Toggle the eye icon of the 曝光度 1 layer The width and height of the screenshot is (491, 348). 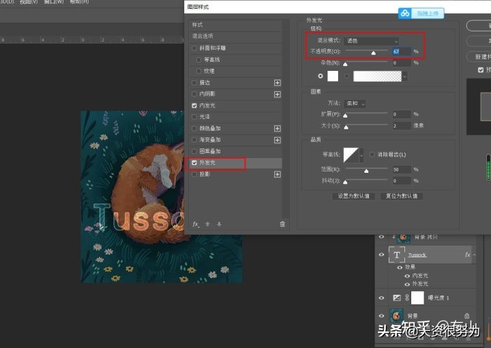pos(381,298)
